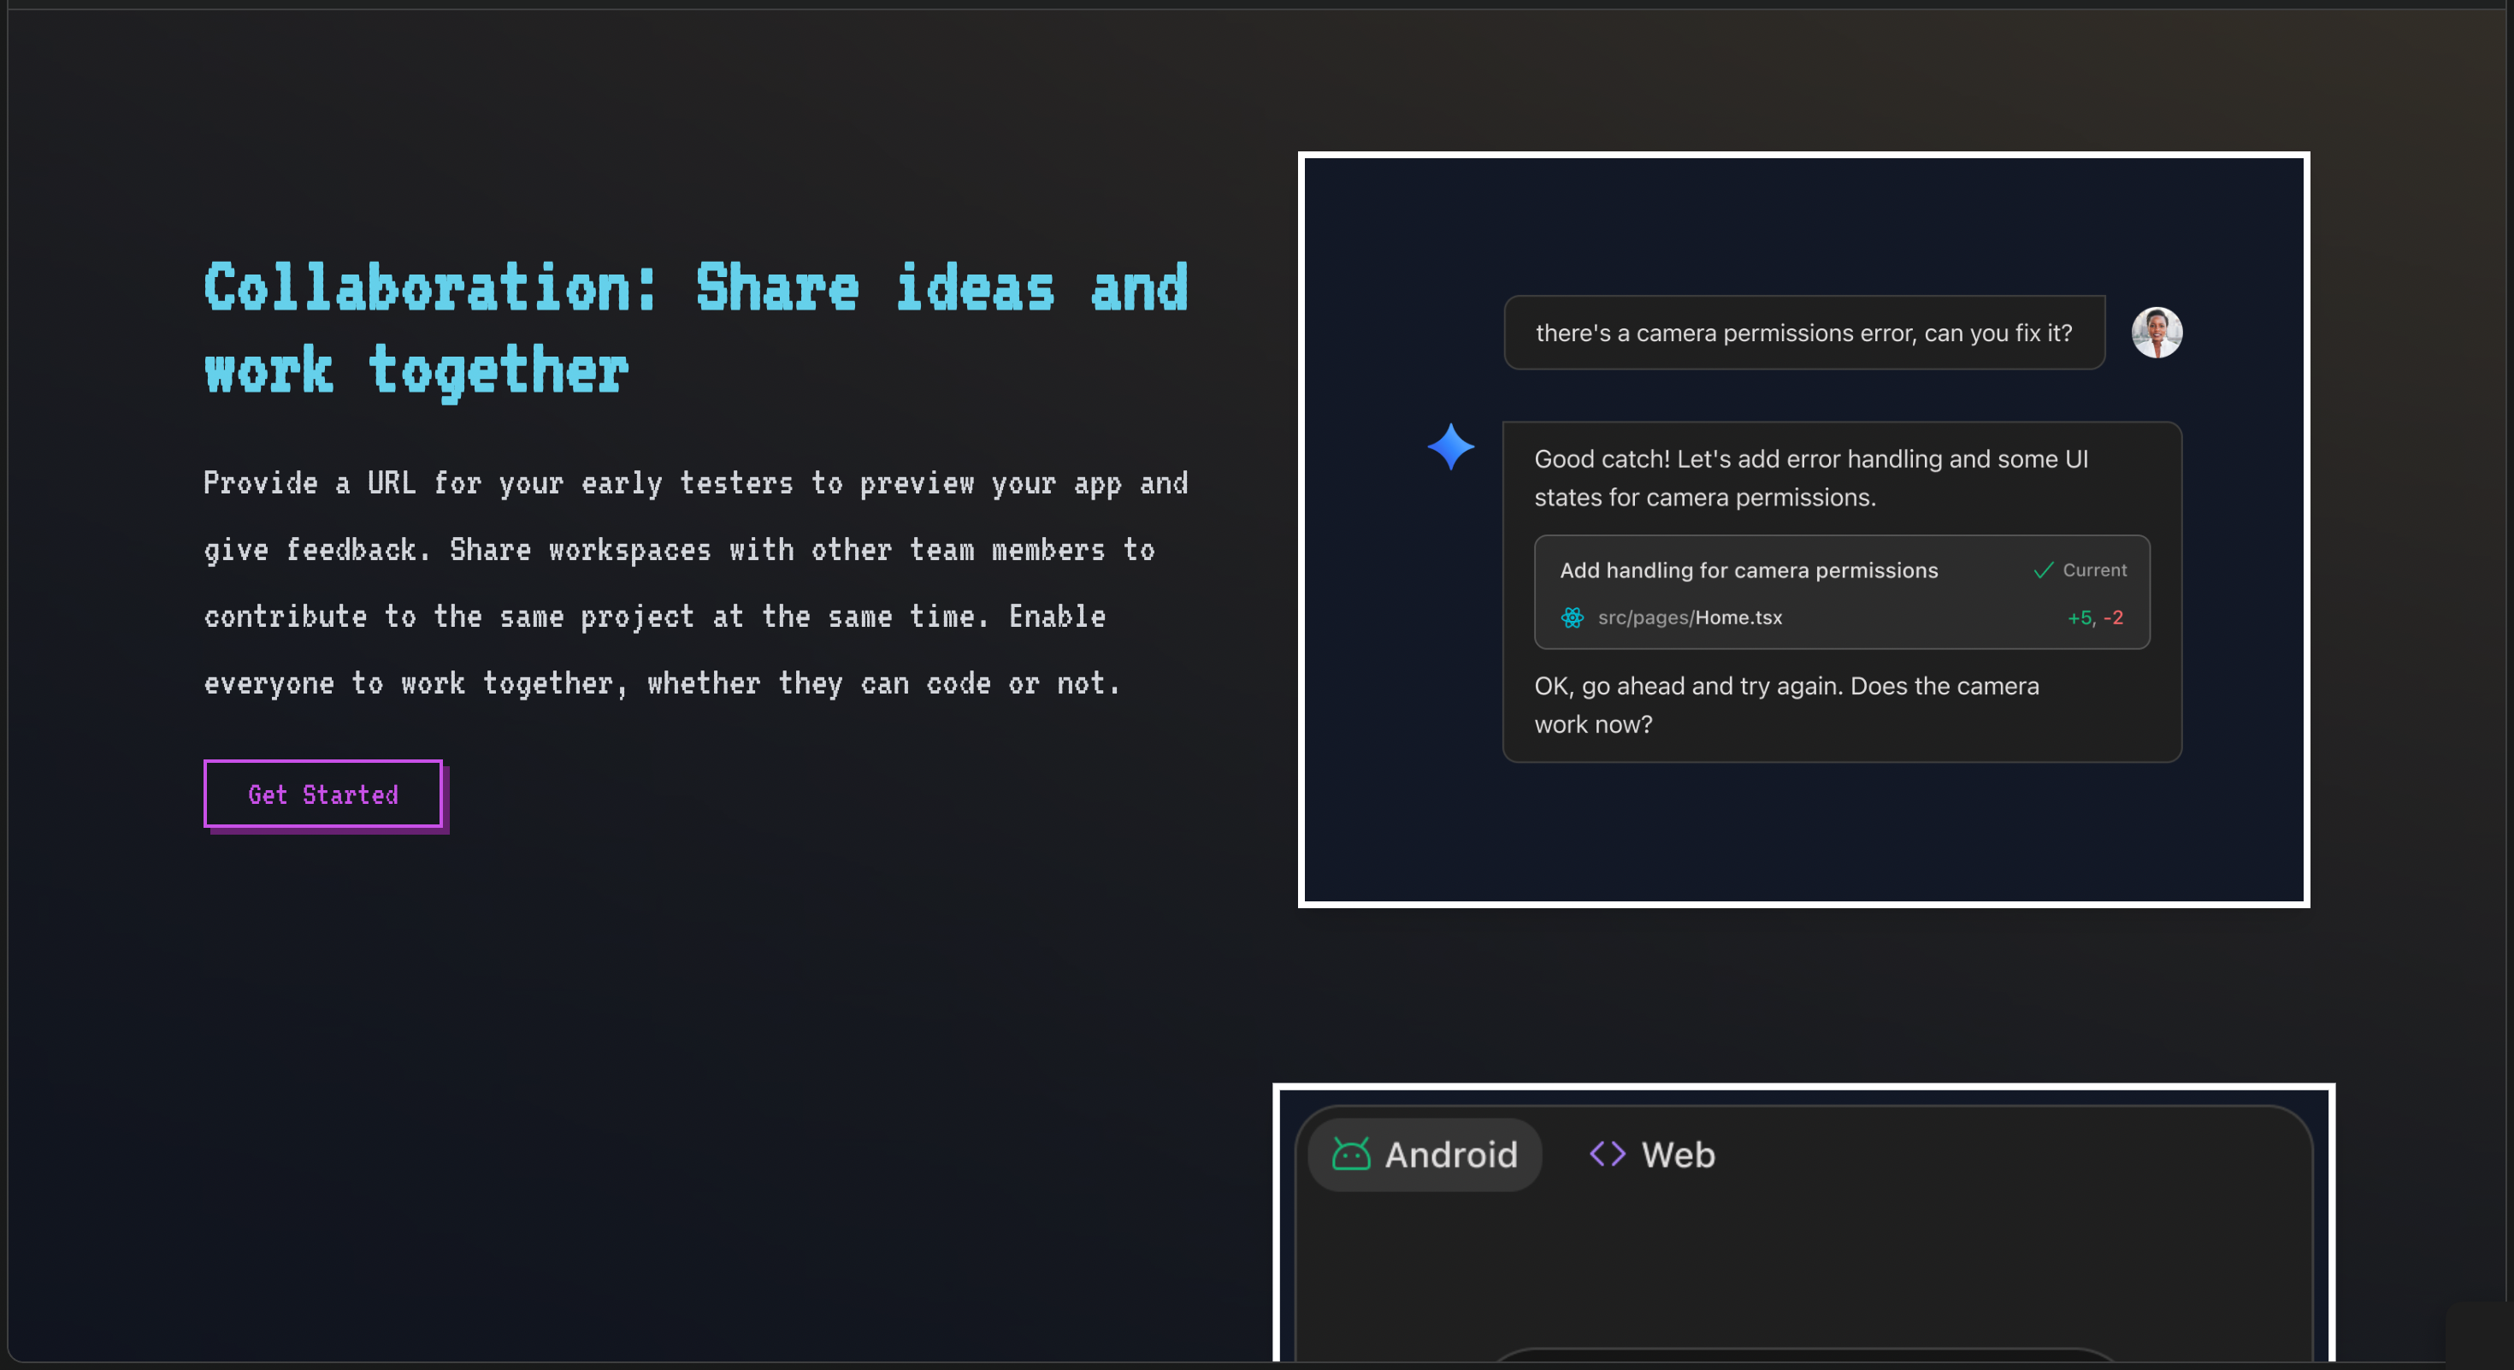Click the purple code brackets icon
The width and height of the screenshot is (2514, 1370).
pos(1607,1154)
